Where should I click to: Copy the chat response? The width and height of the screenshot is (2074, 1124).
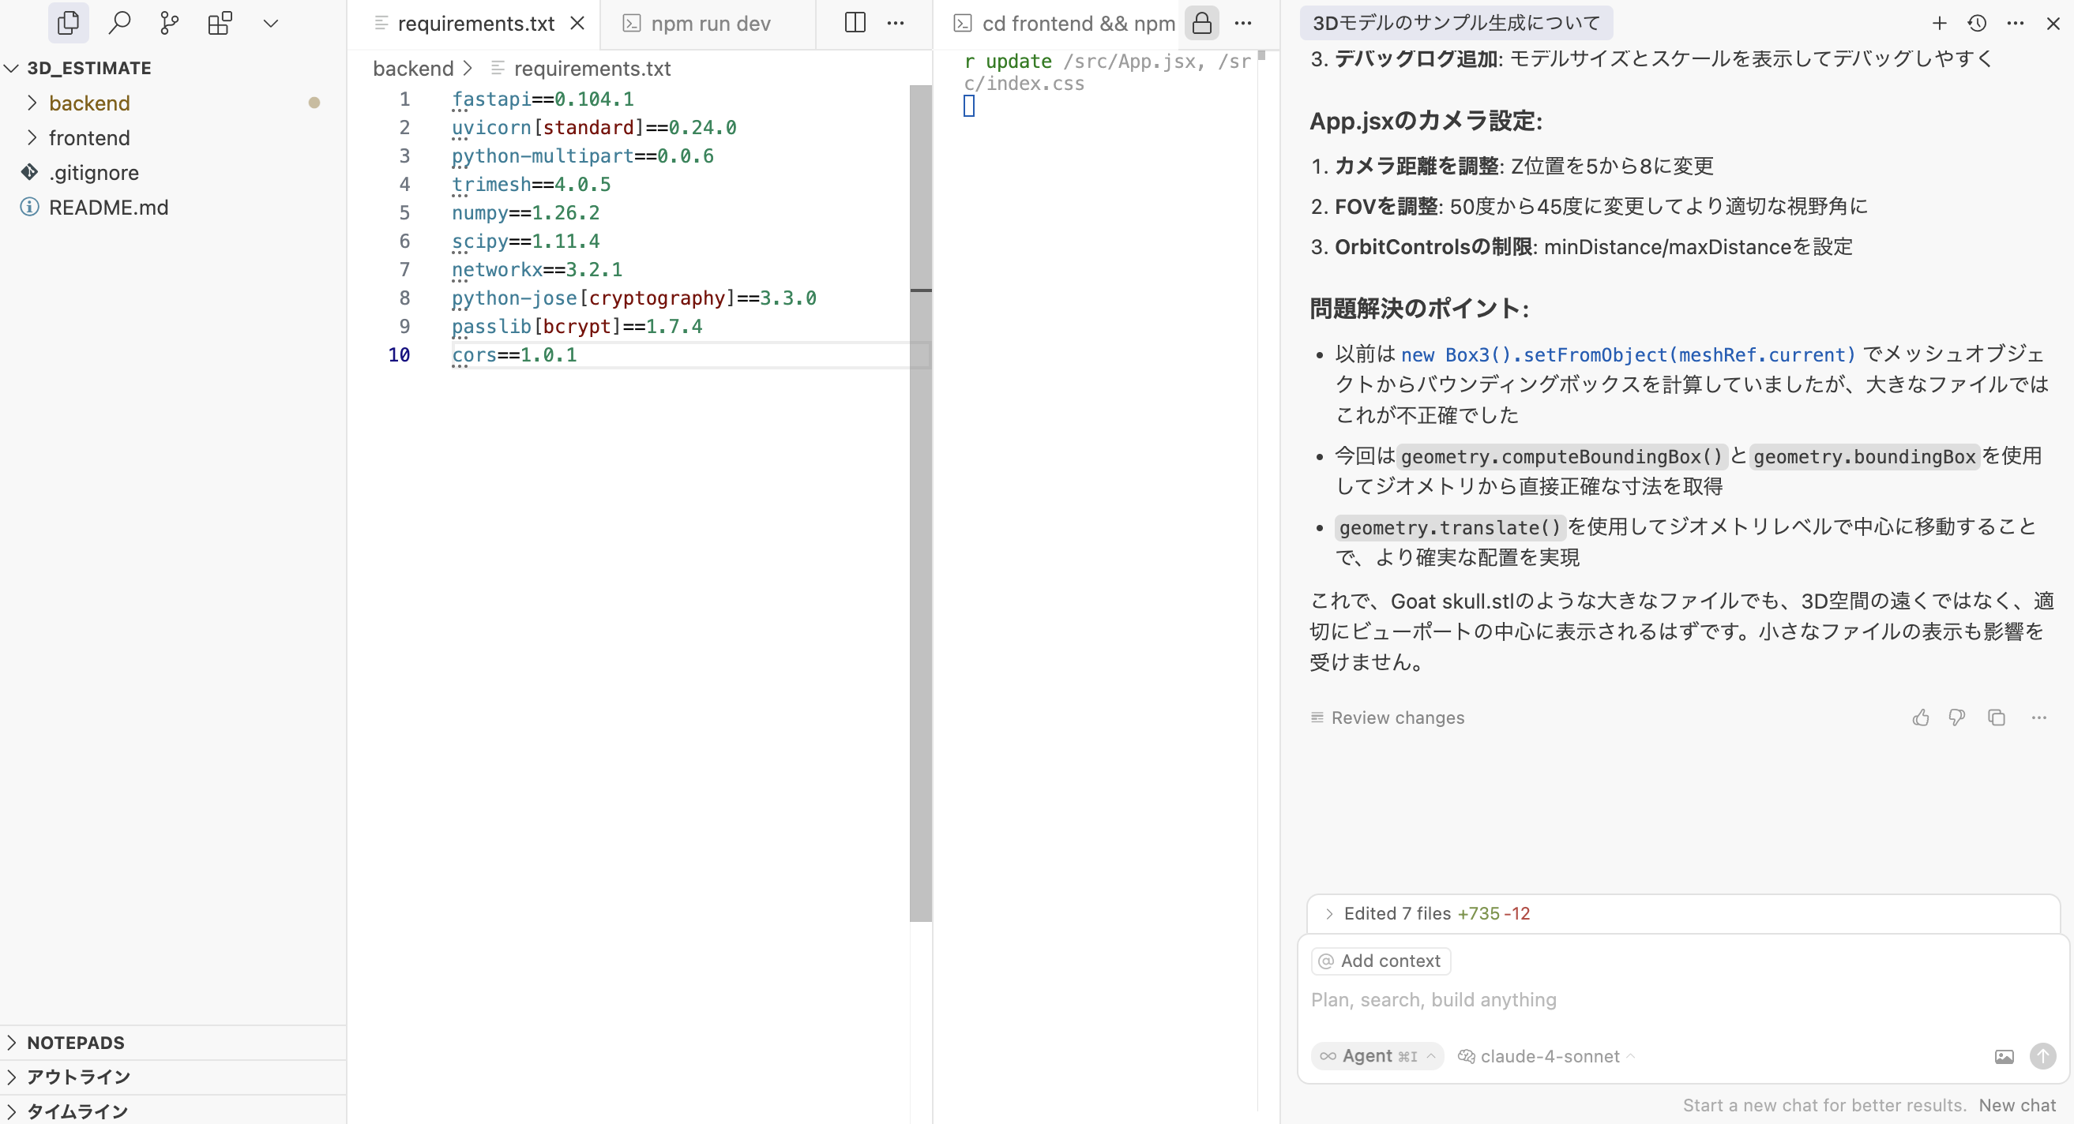point(1996,717)
